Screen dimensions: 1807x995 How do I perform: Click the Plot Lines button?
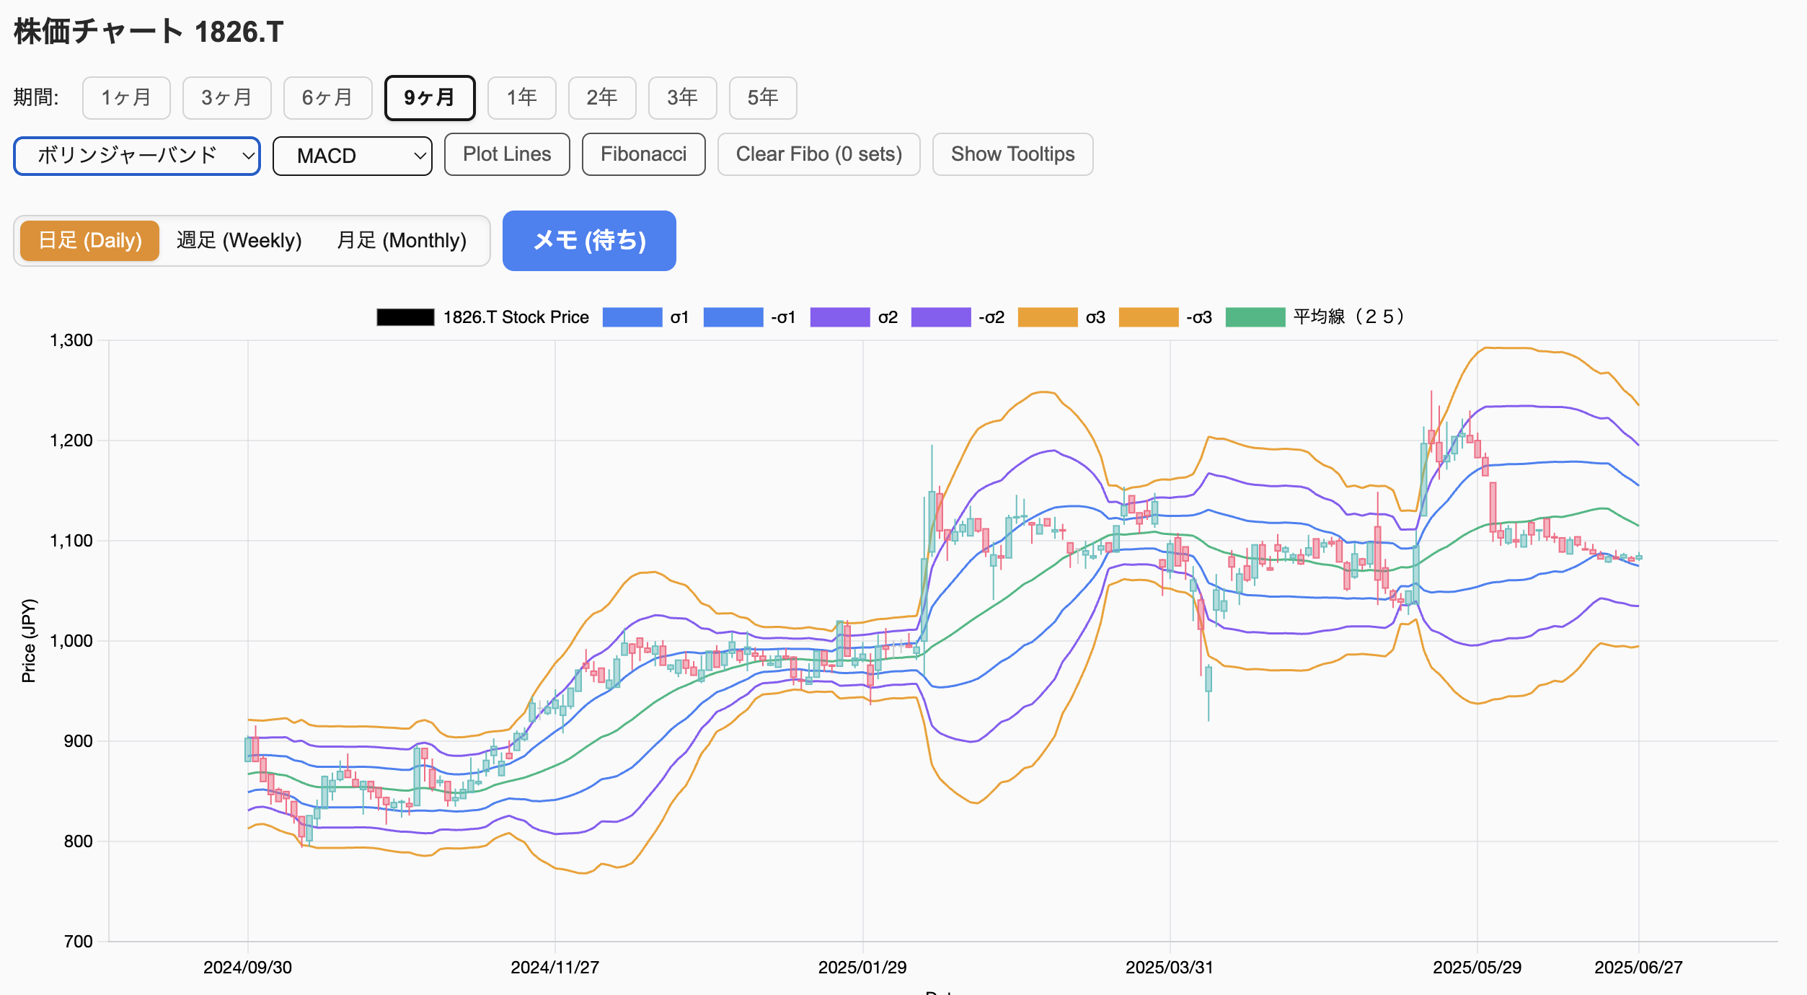coord(507,154)
